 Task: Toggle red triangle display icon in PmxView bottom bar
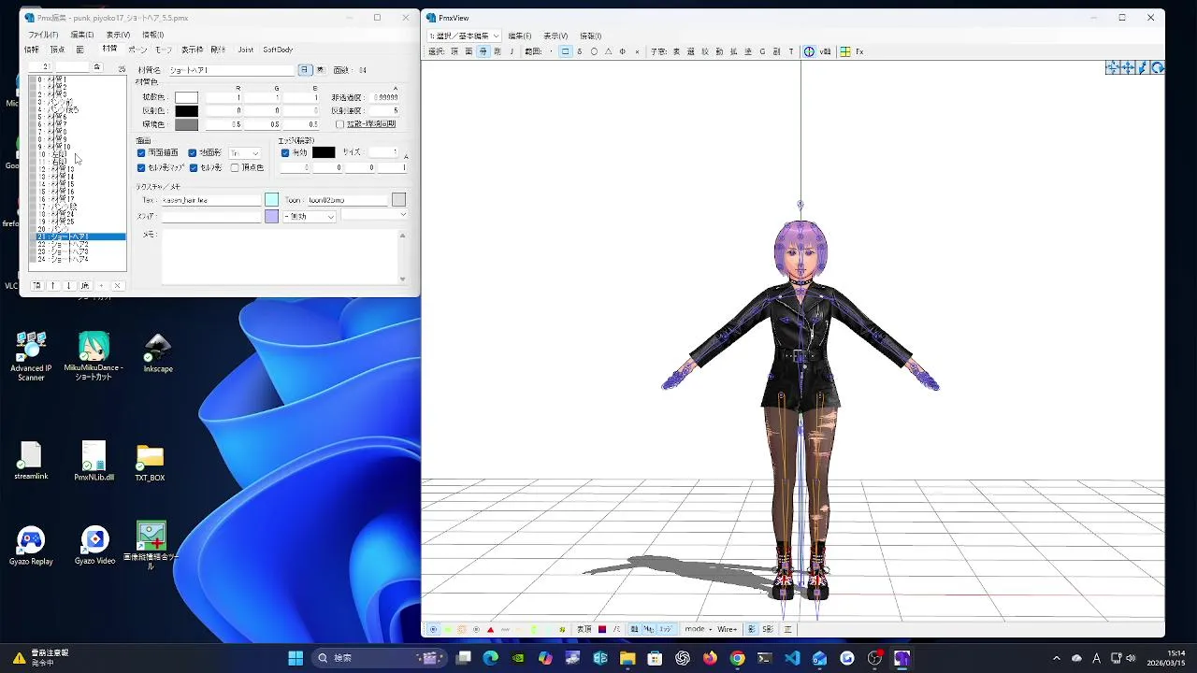[x=491, y=629]
